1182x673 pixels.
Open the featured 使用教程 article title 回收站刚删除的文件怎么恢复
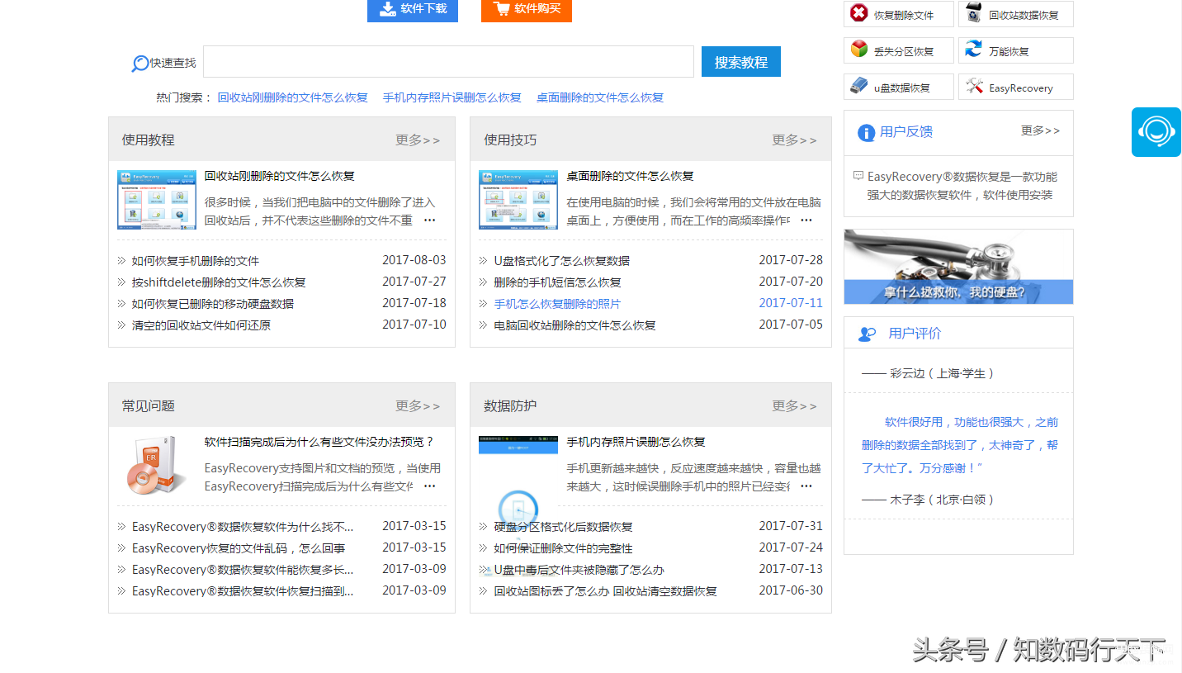coord(280,176)
